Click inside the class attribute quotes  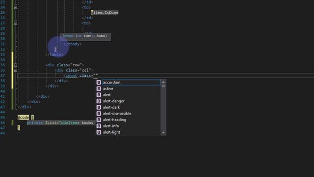click(x=96, y=76)
